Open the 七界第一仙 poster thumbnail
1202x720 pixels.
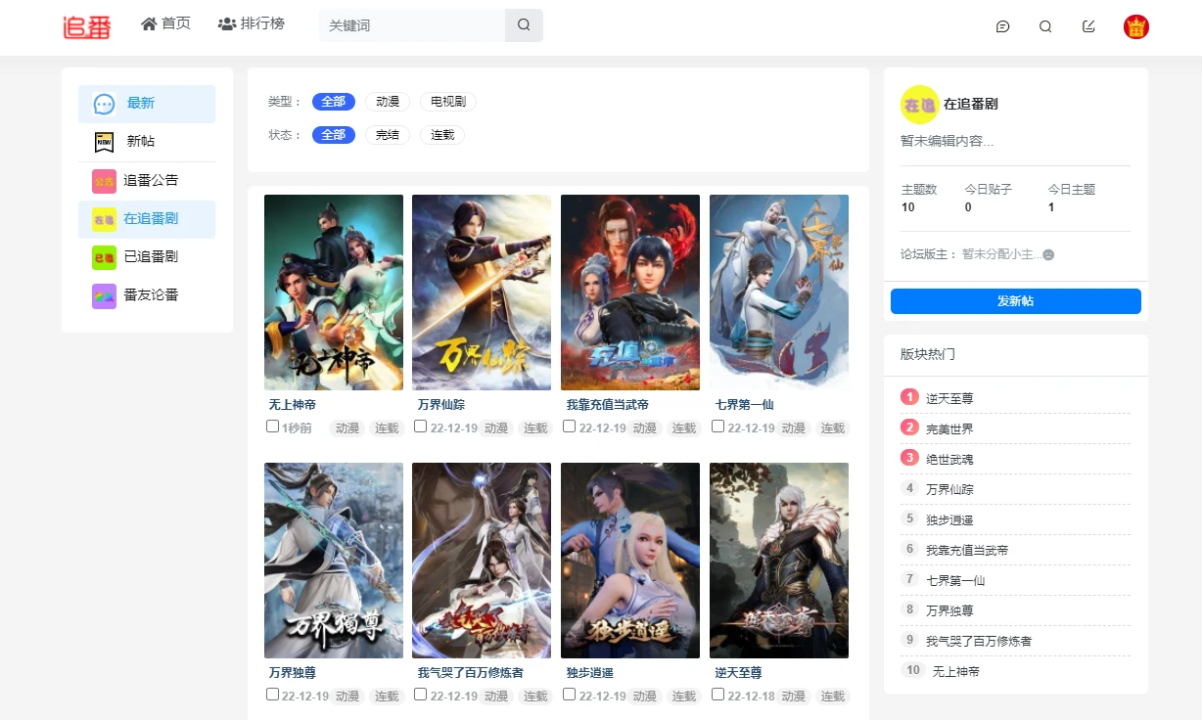(778, 292)
